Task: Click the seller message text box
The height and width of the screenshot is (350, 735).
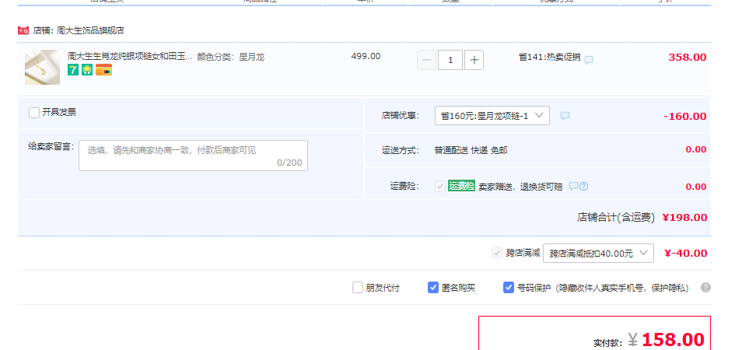Action: tap(193, 155)
